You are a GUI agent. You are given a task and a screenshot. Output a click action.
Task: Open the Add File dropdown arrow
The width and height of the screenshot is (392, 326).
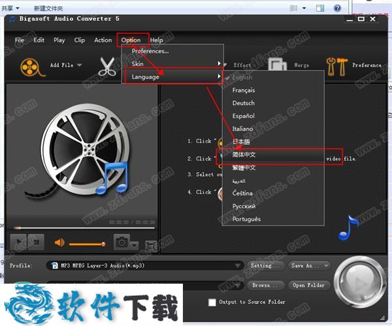[80, 65]
